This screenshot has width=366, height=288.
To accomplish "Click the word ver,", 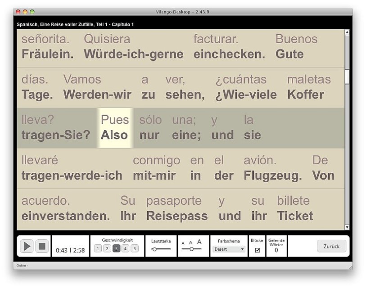I will pyautogui.click(x=175, y=80).
